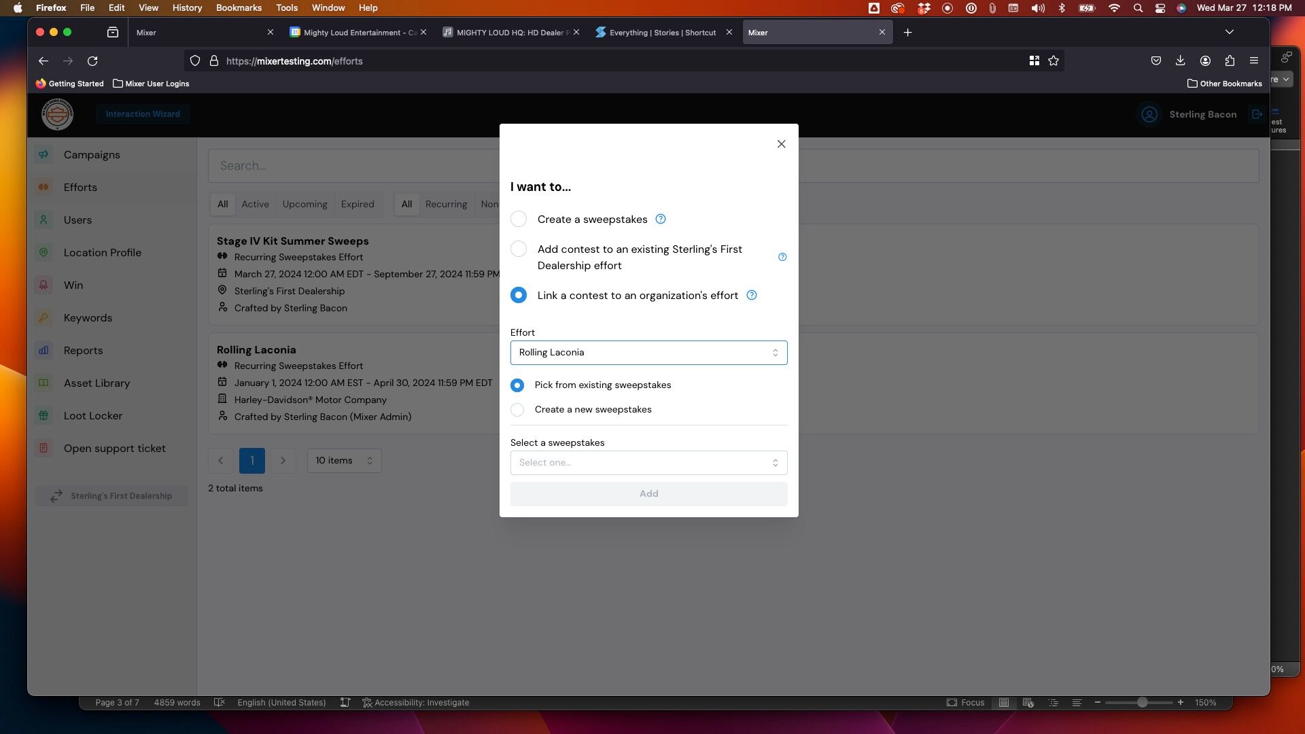The image size is (1305, 734).
Task: Select Add contest to existing effort radio
Action: click(518, 249)
